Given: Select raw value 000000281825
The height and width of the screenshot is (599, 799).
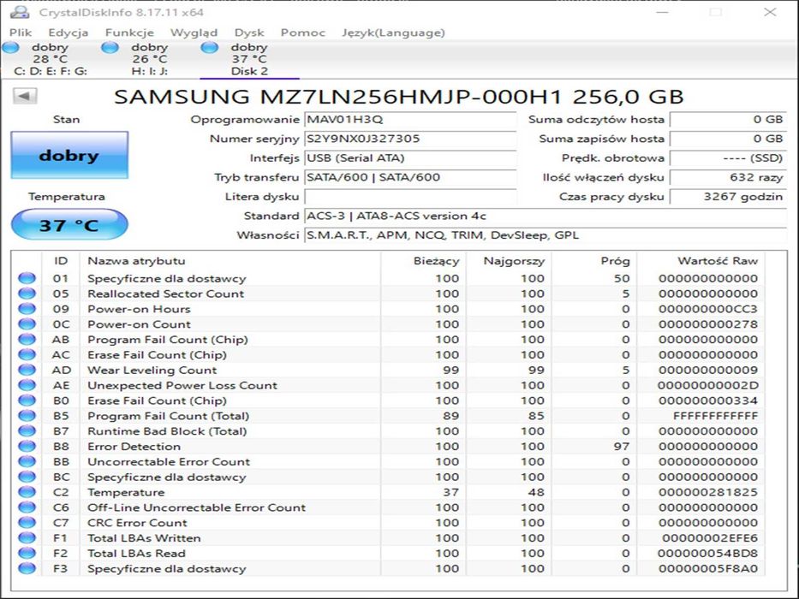Looking at the screenshot, I should (x=707, y=493).
